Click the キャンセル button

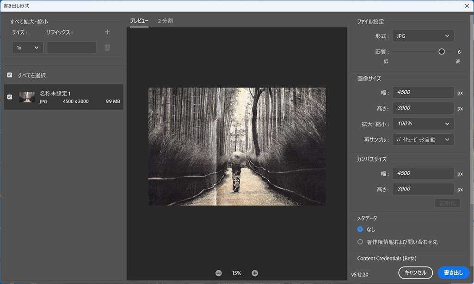[415, 272]
